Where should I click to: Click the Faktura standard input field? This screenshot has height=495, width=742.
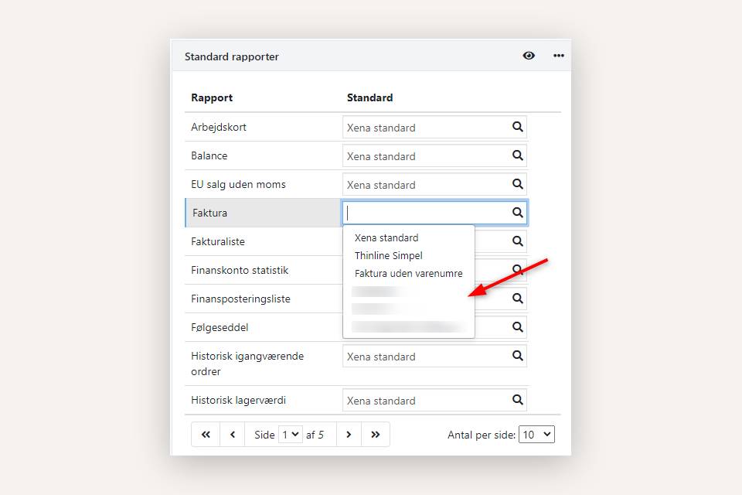point(425,213)
